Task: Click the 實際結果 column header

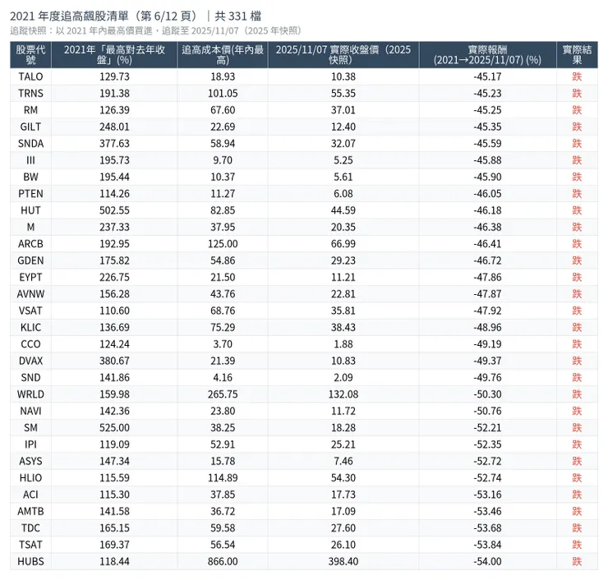Action: 577,55
